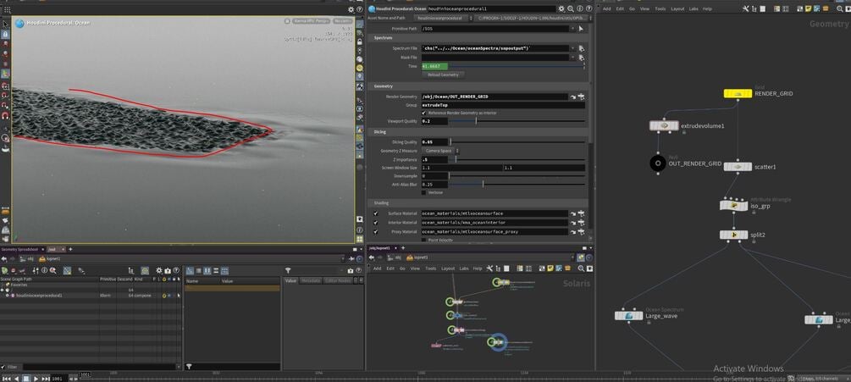Open file chooser for Mask File

point(581,57)
